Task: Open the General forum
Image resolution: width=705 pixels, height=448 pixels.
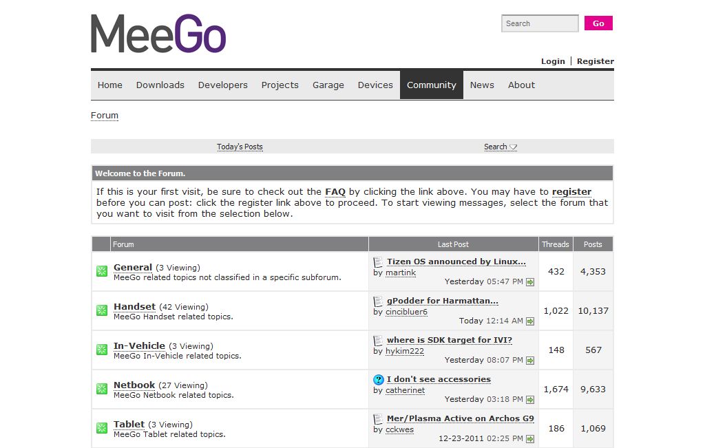Action: [133, 268]
